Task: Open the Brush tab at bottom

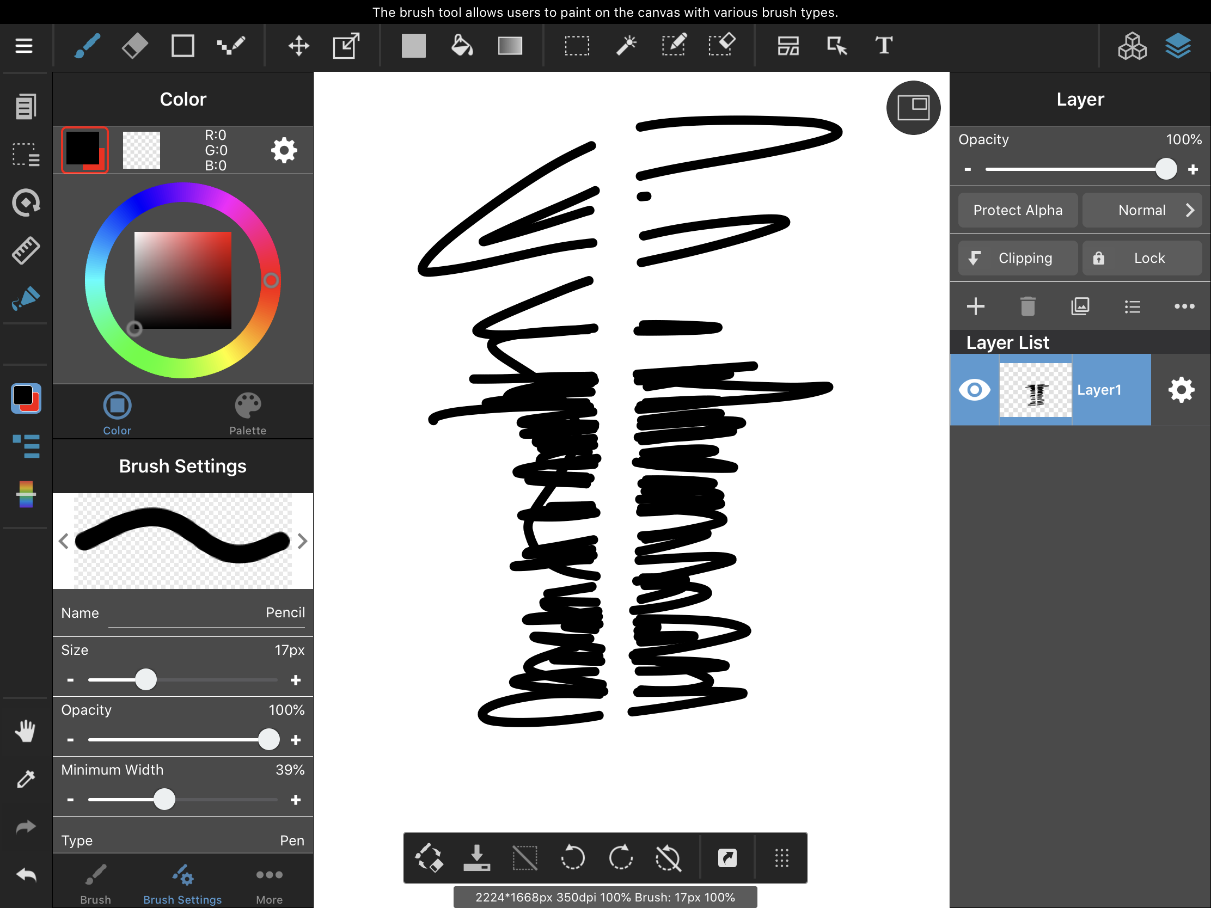Action: click(x=95, y=883)
